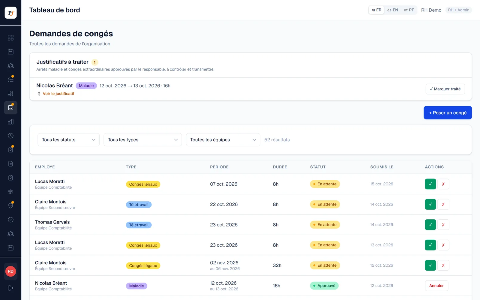Viewport: 480px width, 300px height.
Task: Reject Lucas Moretti's 23 oct. 2026 request
Action: 443,245
